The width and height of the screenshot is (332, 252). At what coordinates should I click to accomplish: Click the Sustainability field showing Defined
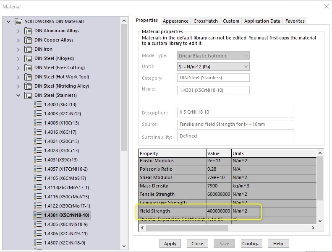tap(235, 136)
